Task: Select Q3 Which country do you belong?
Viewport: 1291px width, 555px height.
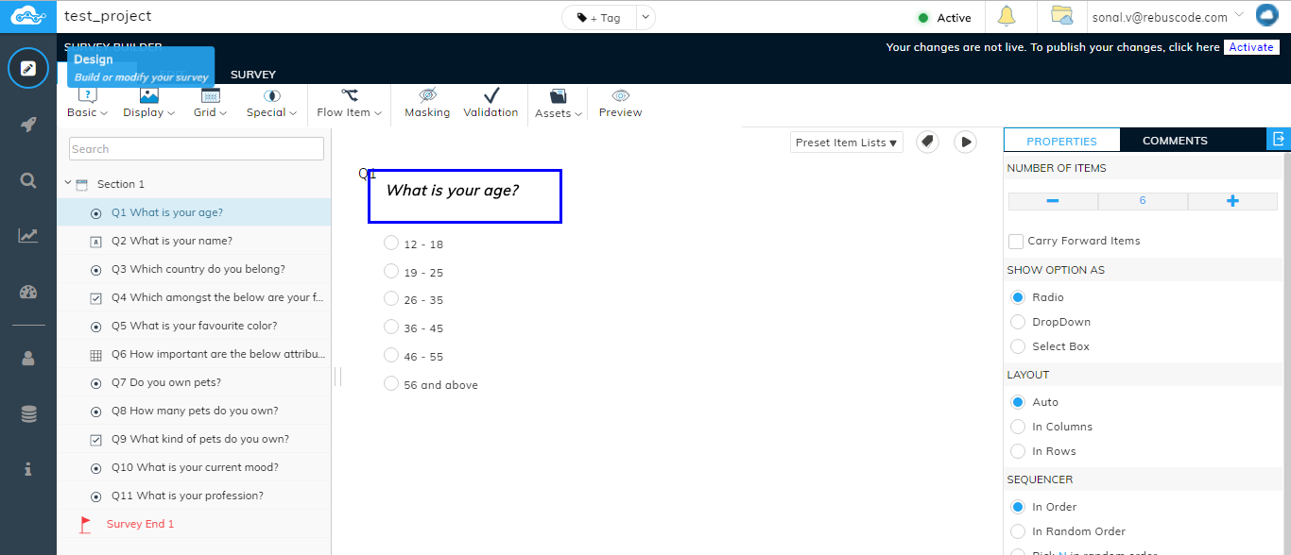Action: pyautogui.click(x=194, y=269)
